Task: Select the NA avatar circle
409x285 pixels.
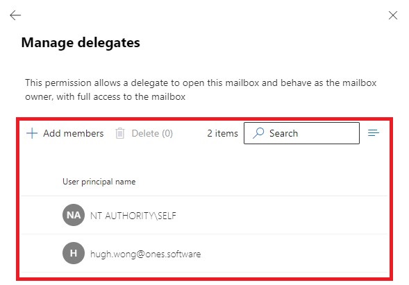Action: tap(74, 215)
